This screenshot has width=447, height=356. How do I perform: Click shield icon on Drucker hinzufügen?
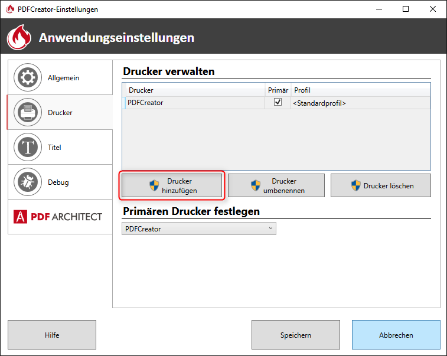[154, 186]
